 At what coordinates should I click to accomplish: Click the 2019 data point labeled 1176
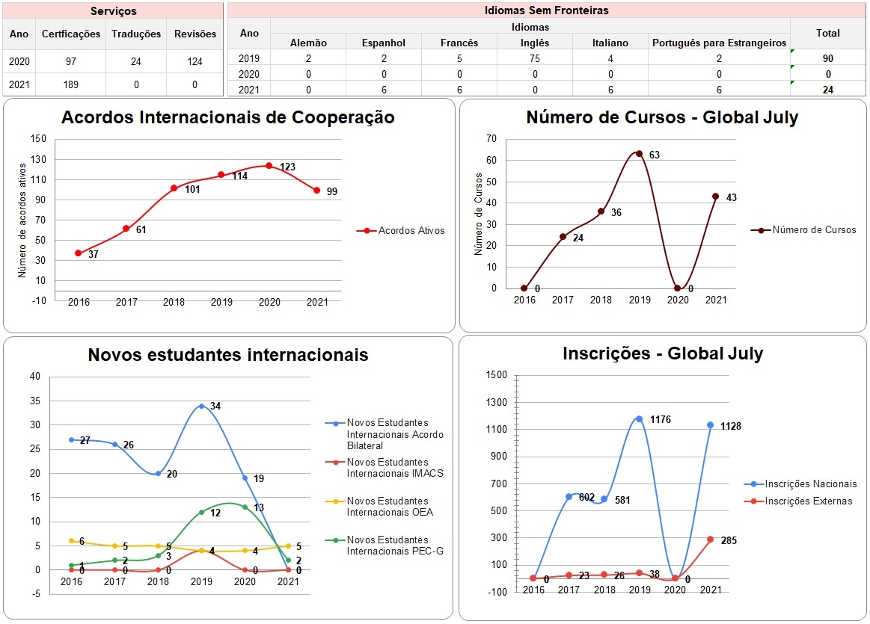point(639,419)
